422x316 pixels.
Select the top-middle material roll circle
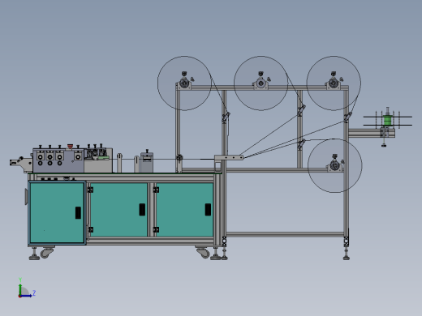tap(261, 83)
